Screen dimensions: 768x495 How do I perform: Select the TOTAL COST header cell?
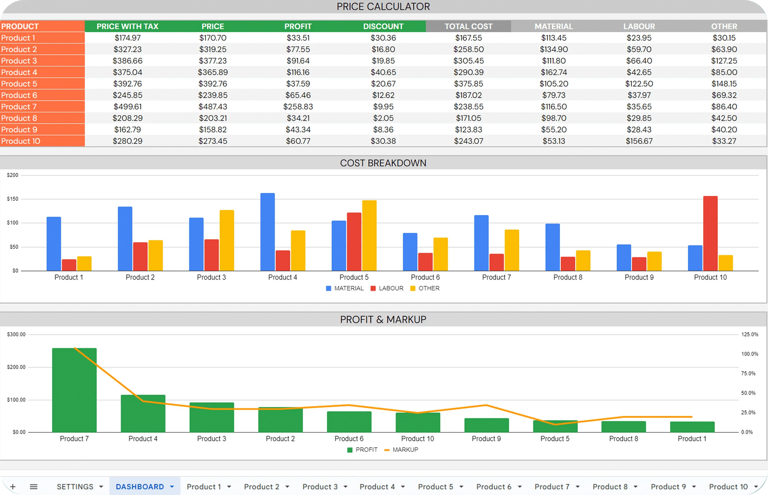[x=468, y=26]
